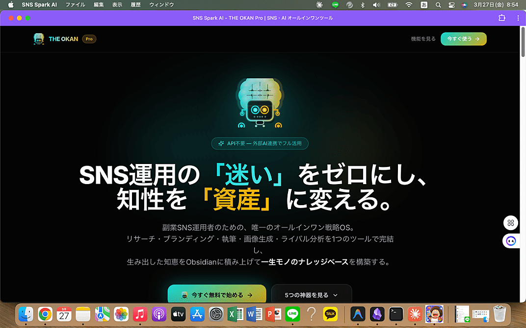Open LINE app in the dock
526x328 pixels.
click(x=292, y=314)
